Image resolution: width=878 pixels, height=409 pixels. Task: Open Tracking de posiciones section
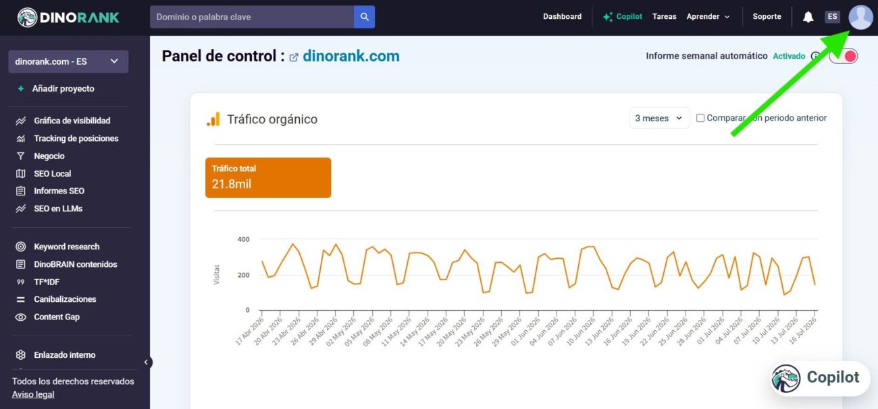click(x=76, y=138)
